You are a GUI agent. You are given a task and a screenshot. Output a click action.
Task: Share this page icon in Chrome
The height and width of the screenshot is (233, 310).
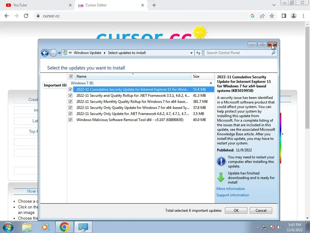coord(262,16)
